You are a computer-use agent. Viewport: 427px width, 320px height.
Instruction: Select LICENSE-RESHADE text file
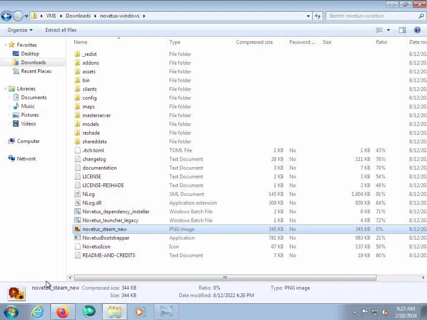point(103,185)
